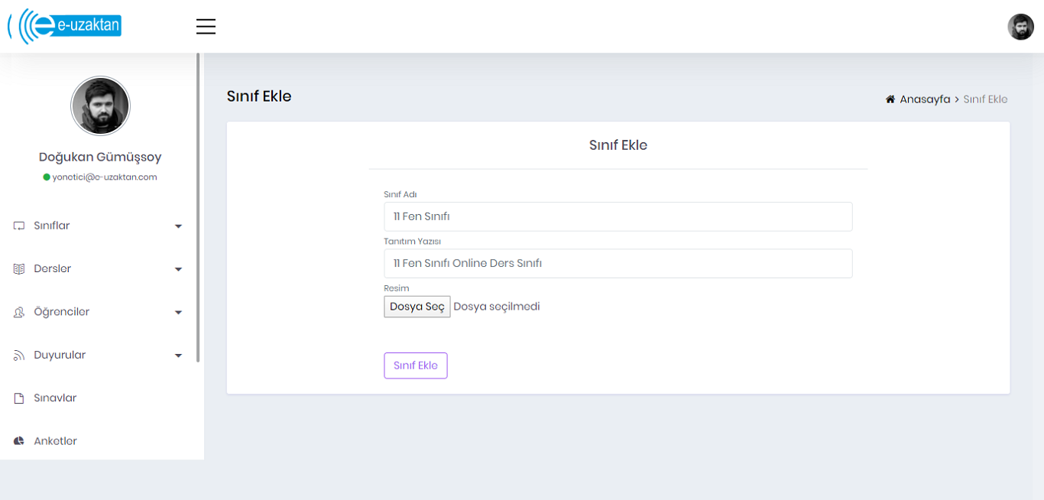Open the Sınavlar menu item
The width and height of the screenshot is (1044, 500).
[55, 398]
